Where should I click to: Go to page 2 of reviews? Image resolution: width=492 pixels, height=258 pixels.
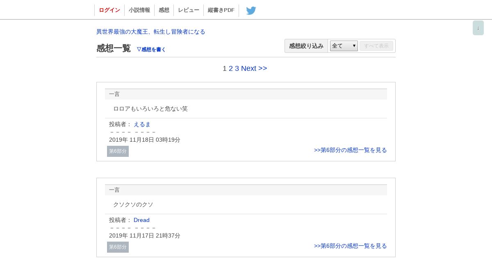(x=231, y=68)
